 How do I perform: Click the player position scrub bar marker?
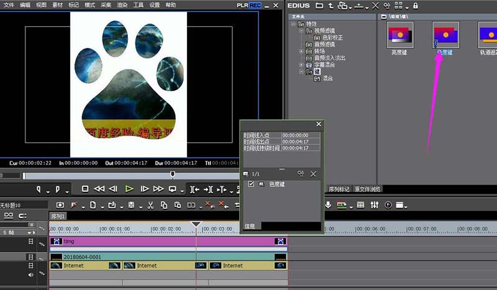[173, 174]
